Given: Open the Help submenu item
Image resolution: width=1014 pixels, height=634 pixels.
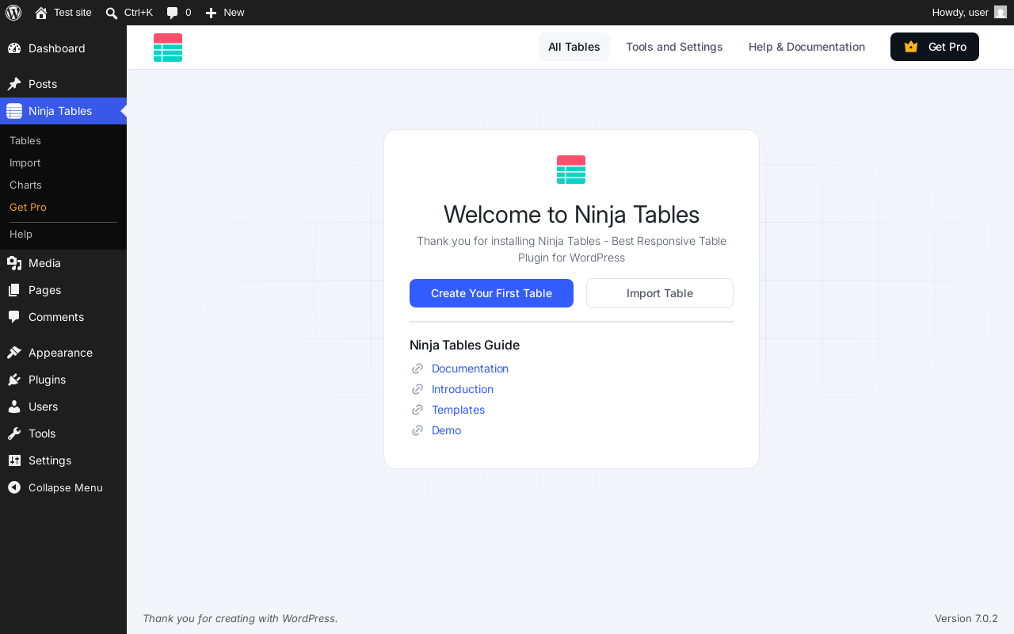Looking at the screenshot, I should pos(63,235).
